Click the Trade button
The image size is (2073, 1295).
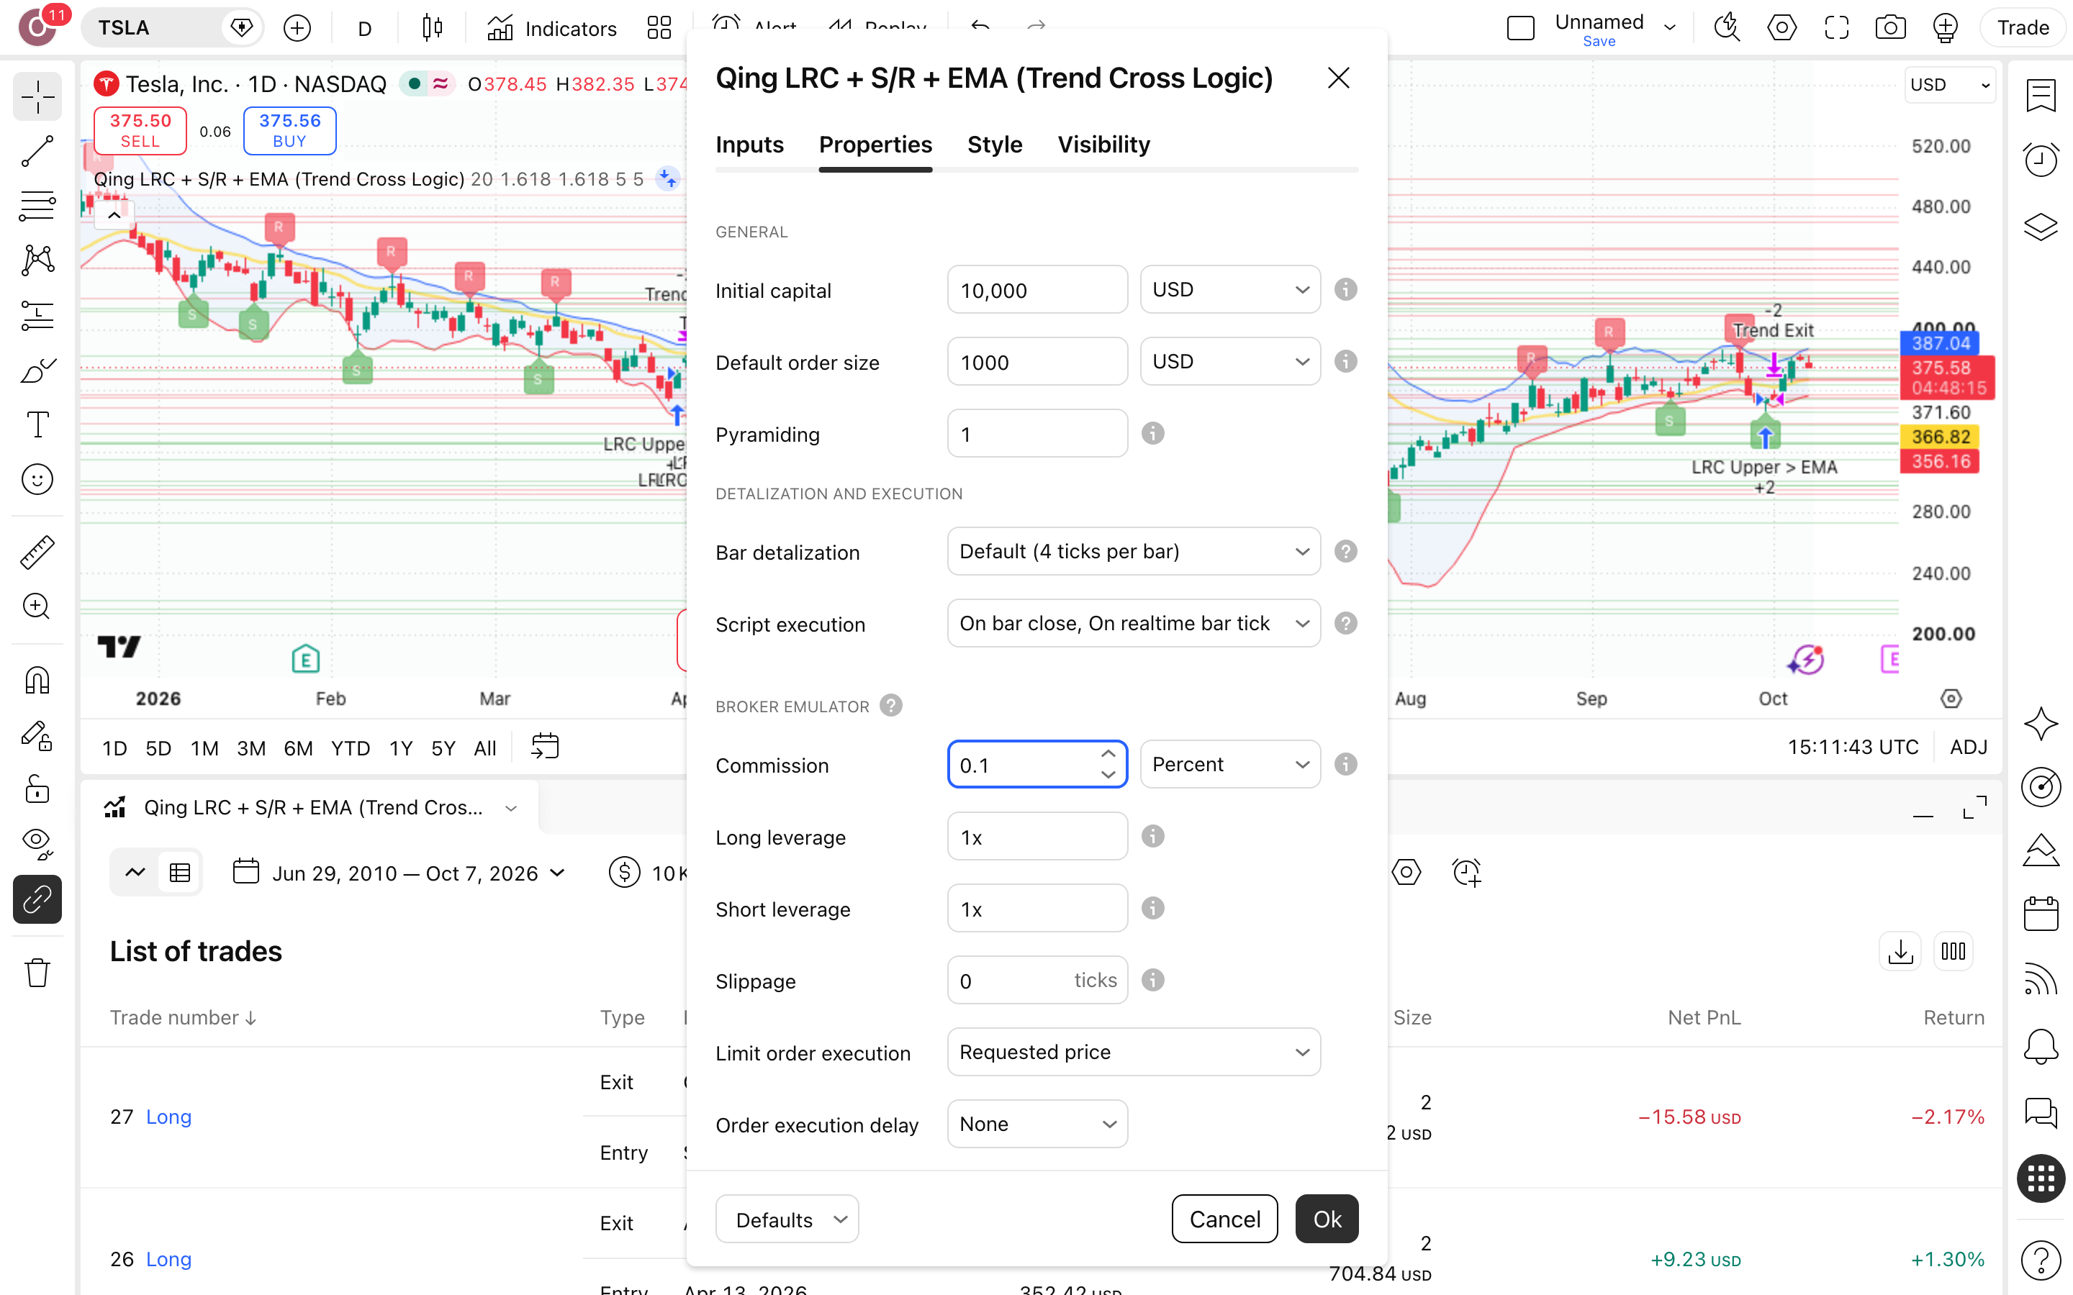tap(2023, 28)
